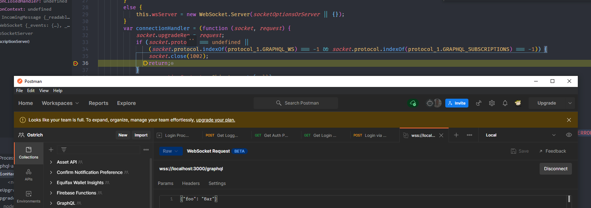This screenshot has height=208, width=591.
Task: Expand the Asset API collection
Action: point(51,162)
